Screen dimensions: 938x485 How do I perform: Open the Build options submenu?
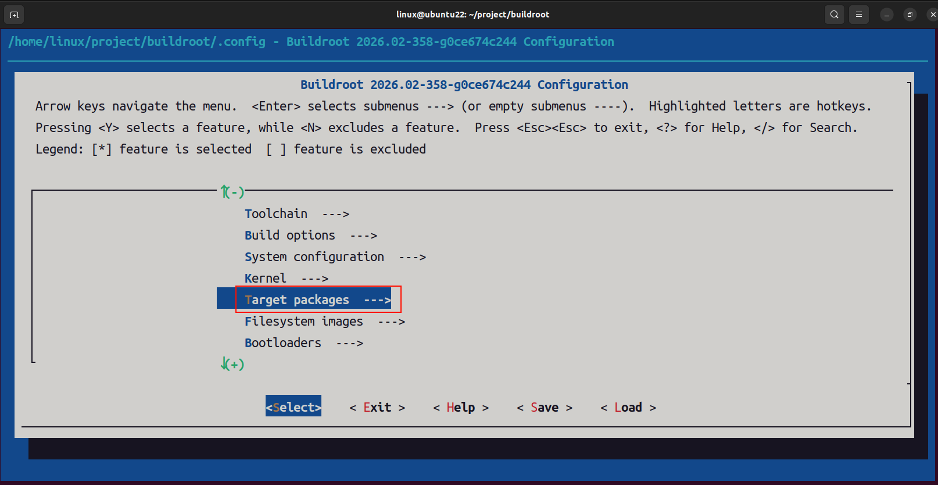point(311,236)
